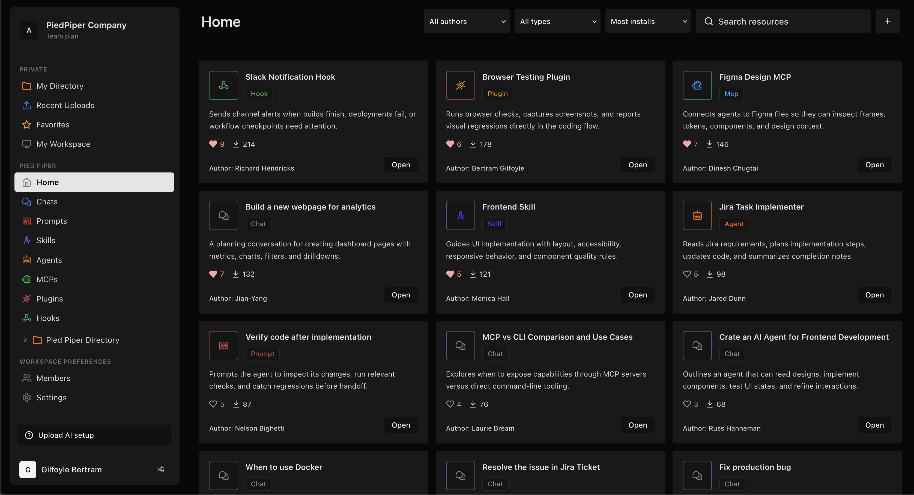Open the All authors dropdown
Viewport: 914px width, 495px height.
[x=467, y=21]
